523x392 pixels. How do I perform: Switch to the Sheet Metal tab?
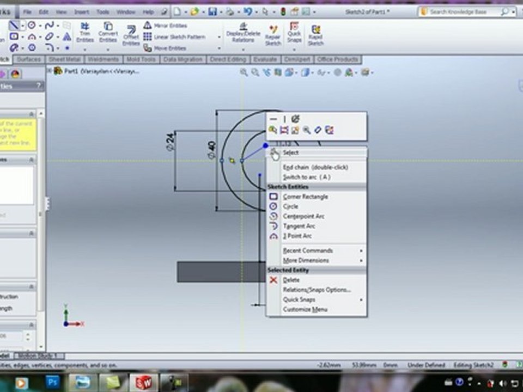click(x=64, y=60)
